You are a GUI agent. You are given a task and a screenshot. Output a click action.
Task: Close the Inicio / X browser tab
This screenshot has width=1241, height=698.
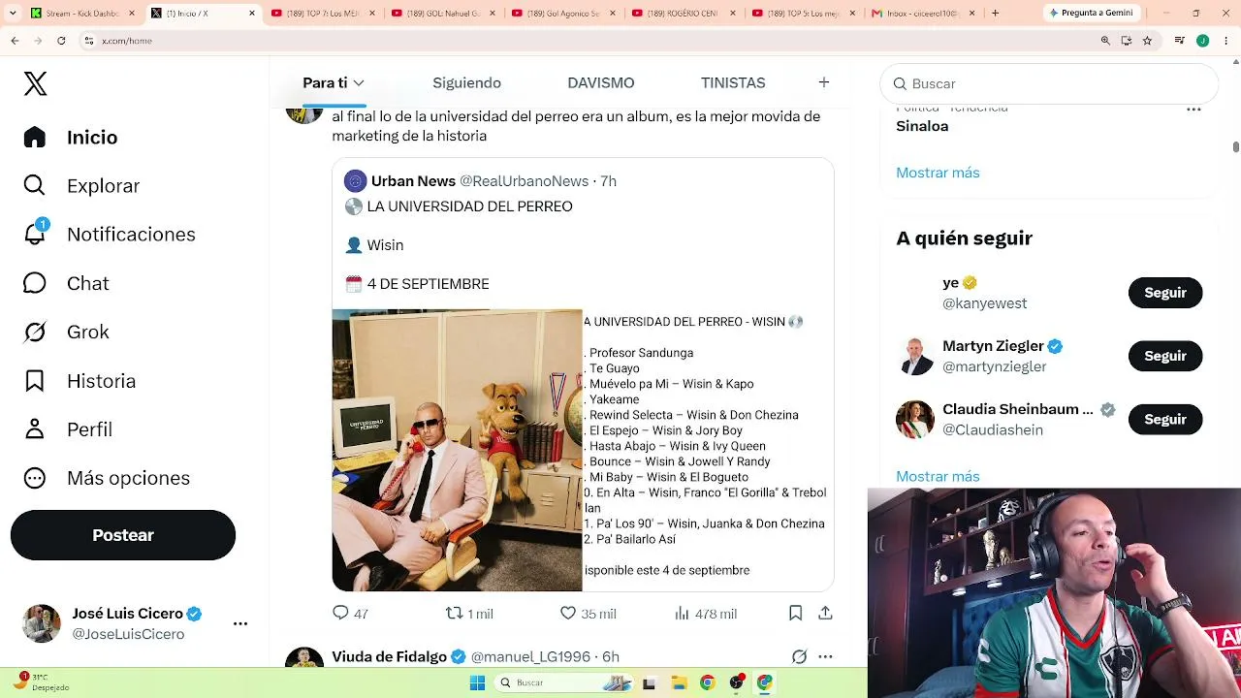click(253, 13)
